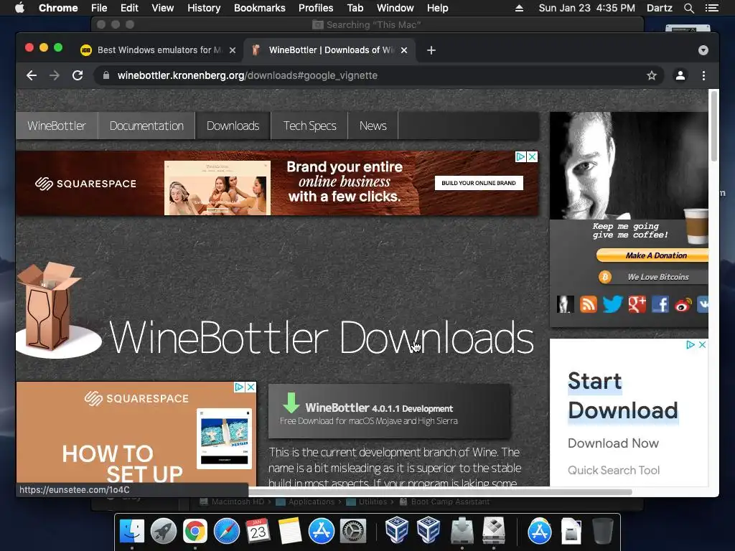Open the Chrome profile avatar
The height and width of the screenshot is (551, 735).
(x=680, y=75)
